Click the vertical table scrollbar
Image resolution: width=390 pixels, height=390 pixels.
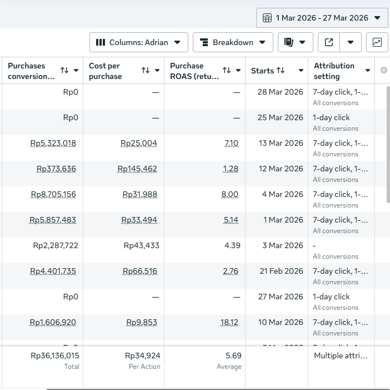point(388,145)
